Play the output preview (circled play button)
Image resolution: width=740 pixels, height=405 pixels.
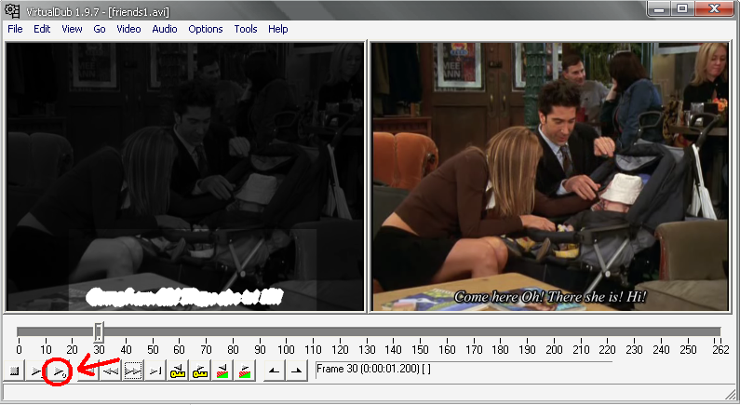[59, 371]
